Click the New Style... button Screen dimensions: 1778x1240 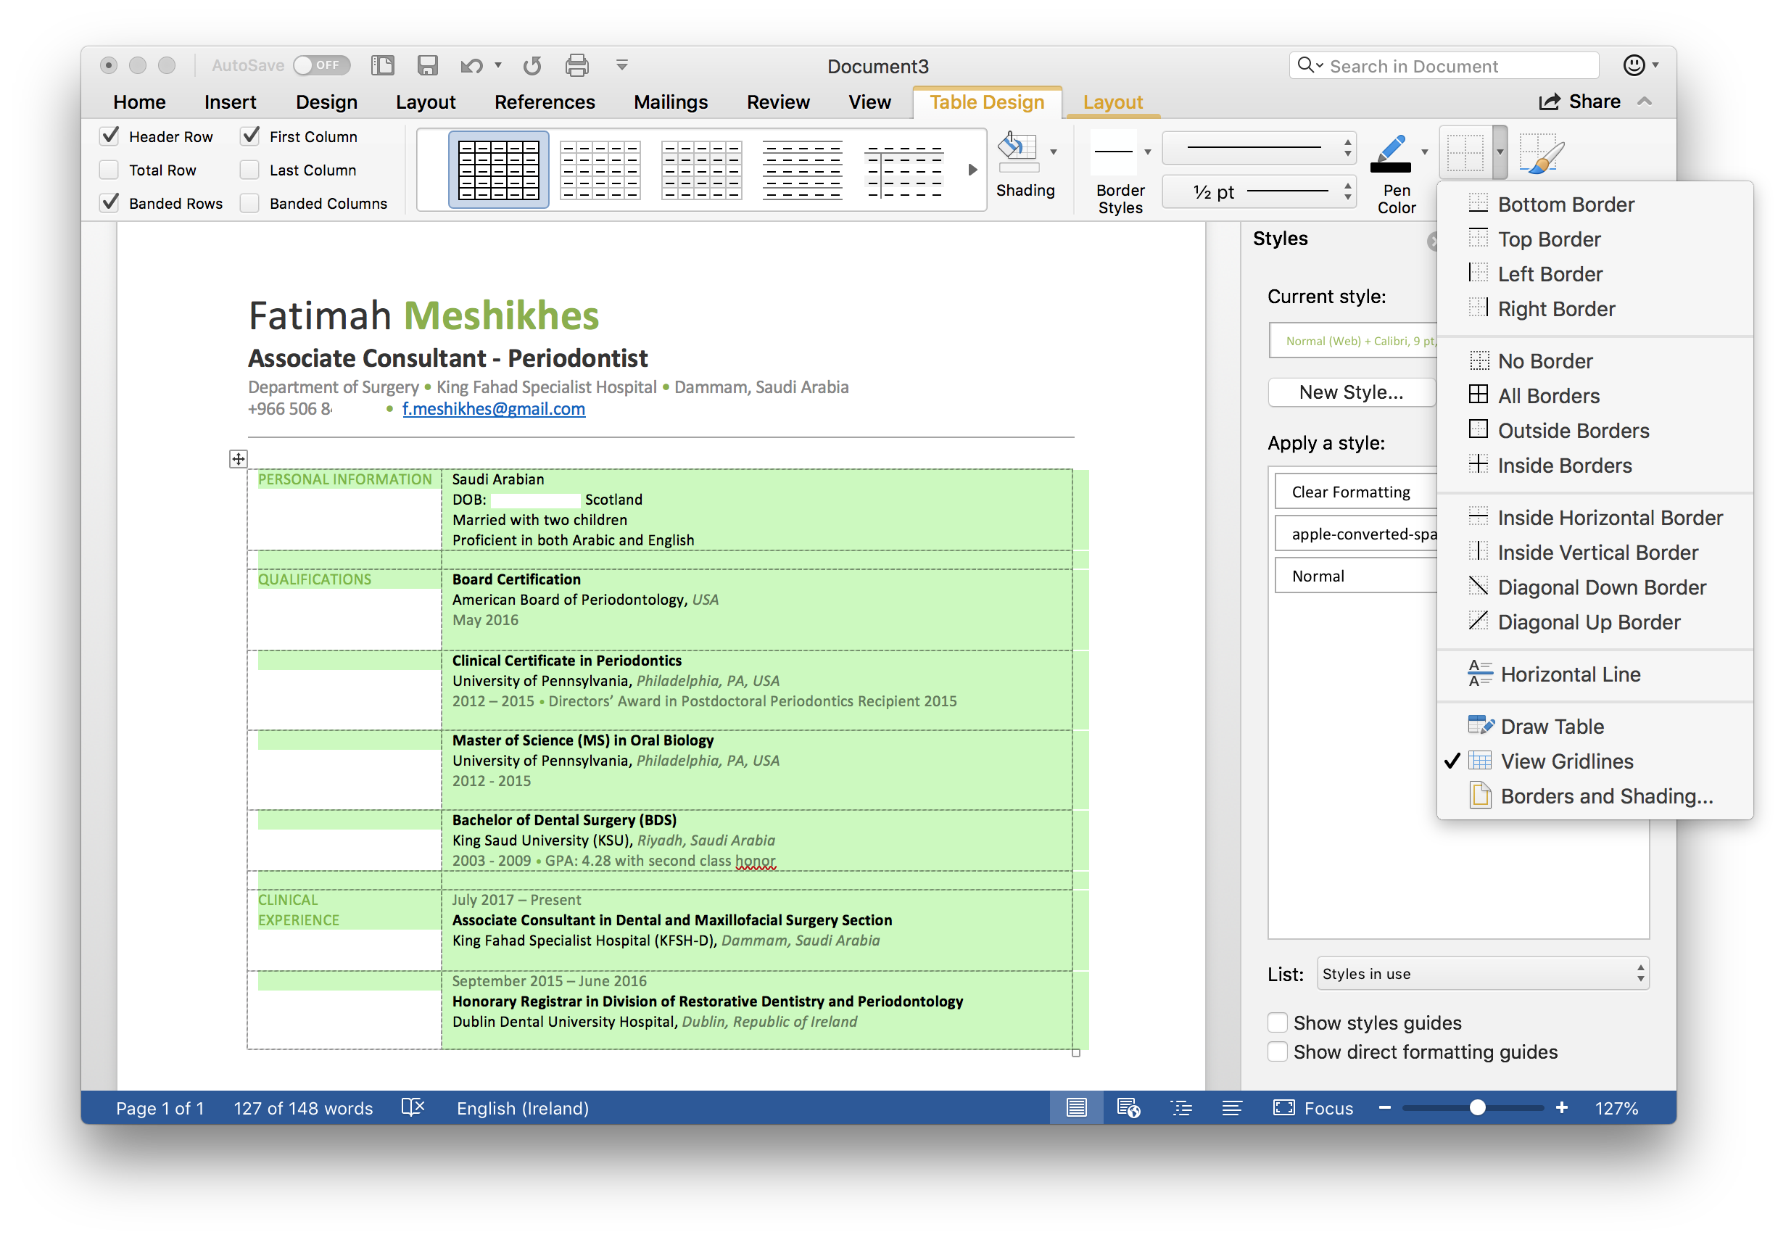(x=1352, y=392)
